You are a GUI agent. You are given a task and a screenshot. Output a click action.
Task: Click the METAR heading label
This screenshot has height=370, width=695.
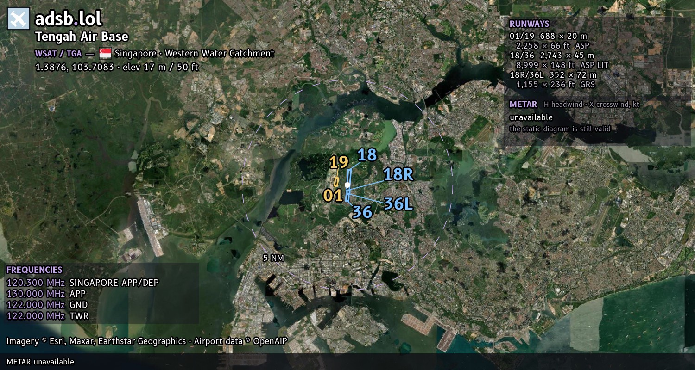tap(523, 105)
